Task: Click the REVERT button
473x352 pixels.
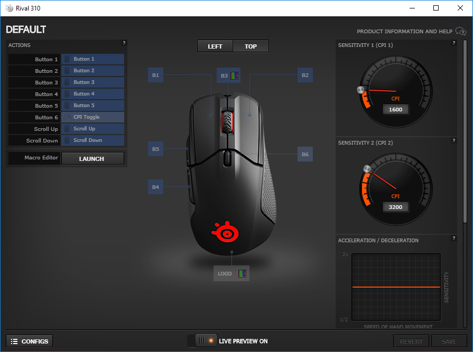Action: [x=411, y=341]
